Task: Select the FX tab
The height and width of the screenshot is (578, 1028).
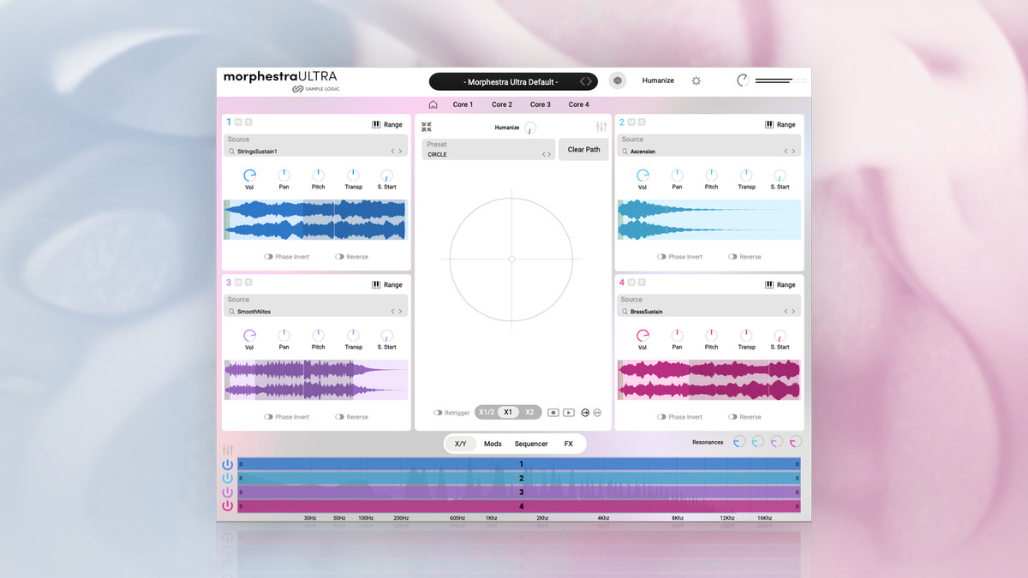Action: tap(568, 444)
